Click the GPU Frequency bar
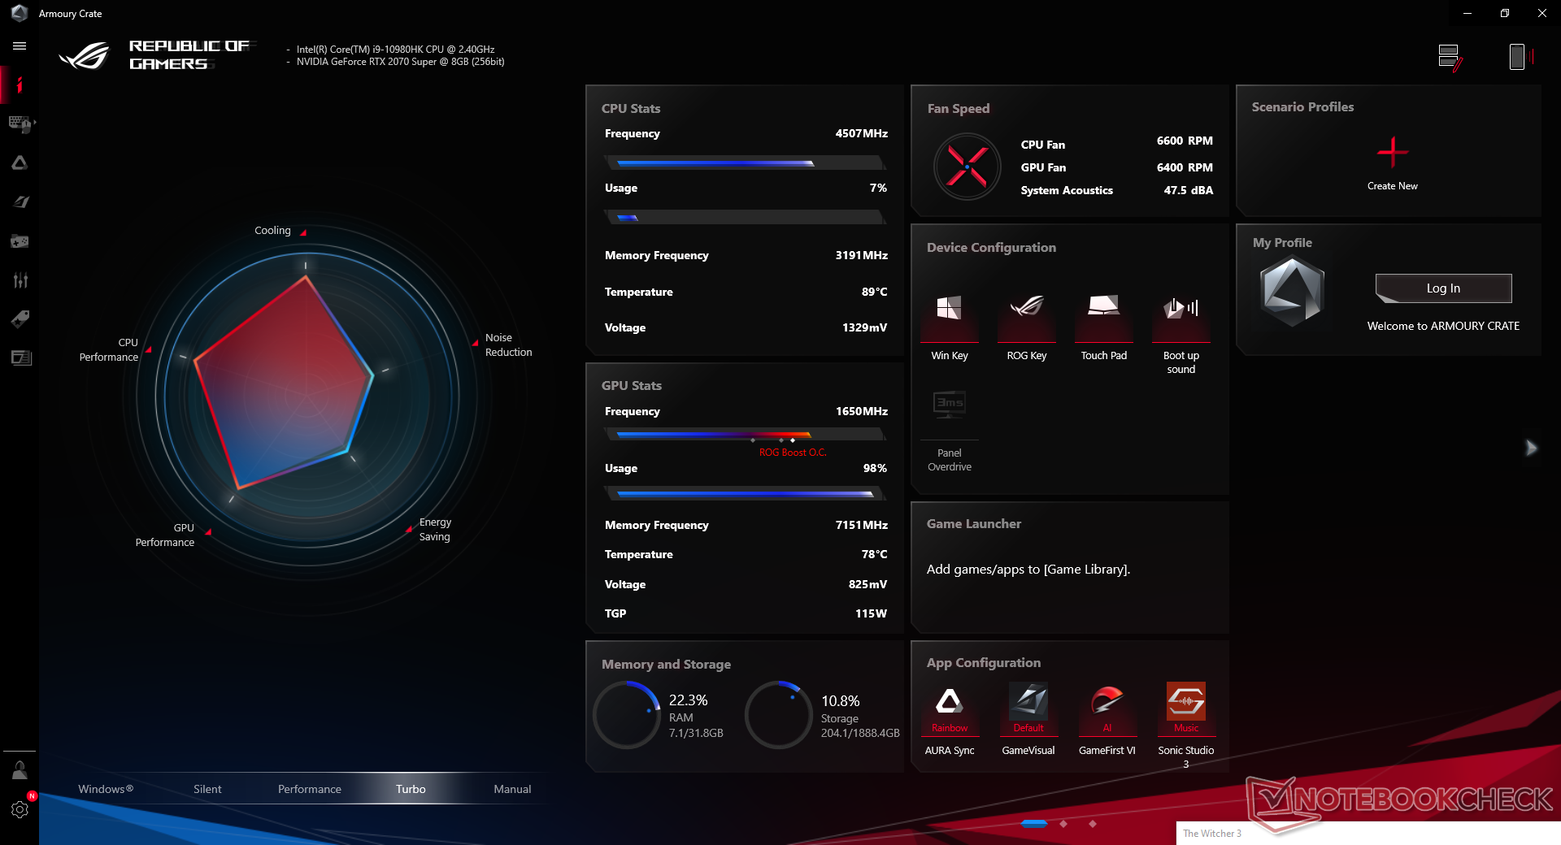The height and width of the screenshot is (845, 1561). 746,435
